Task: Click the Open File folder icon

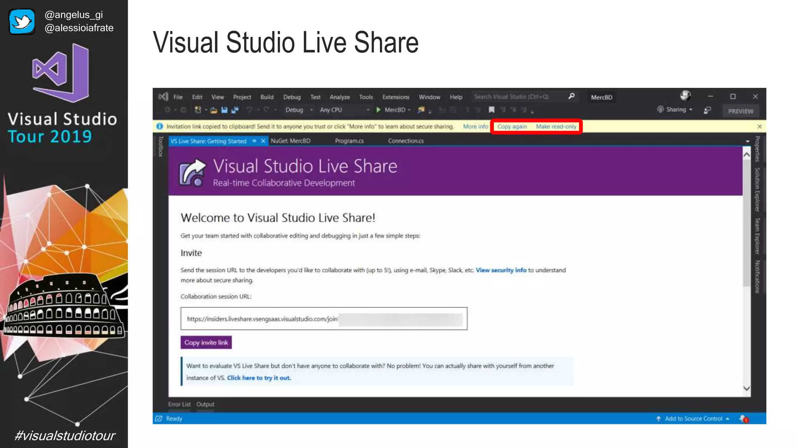Action: tap(214, 110)
